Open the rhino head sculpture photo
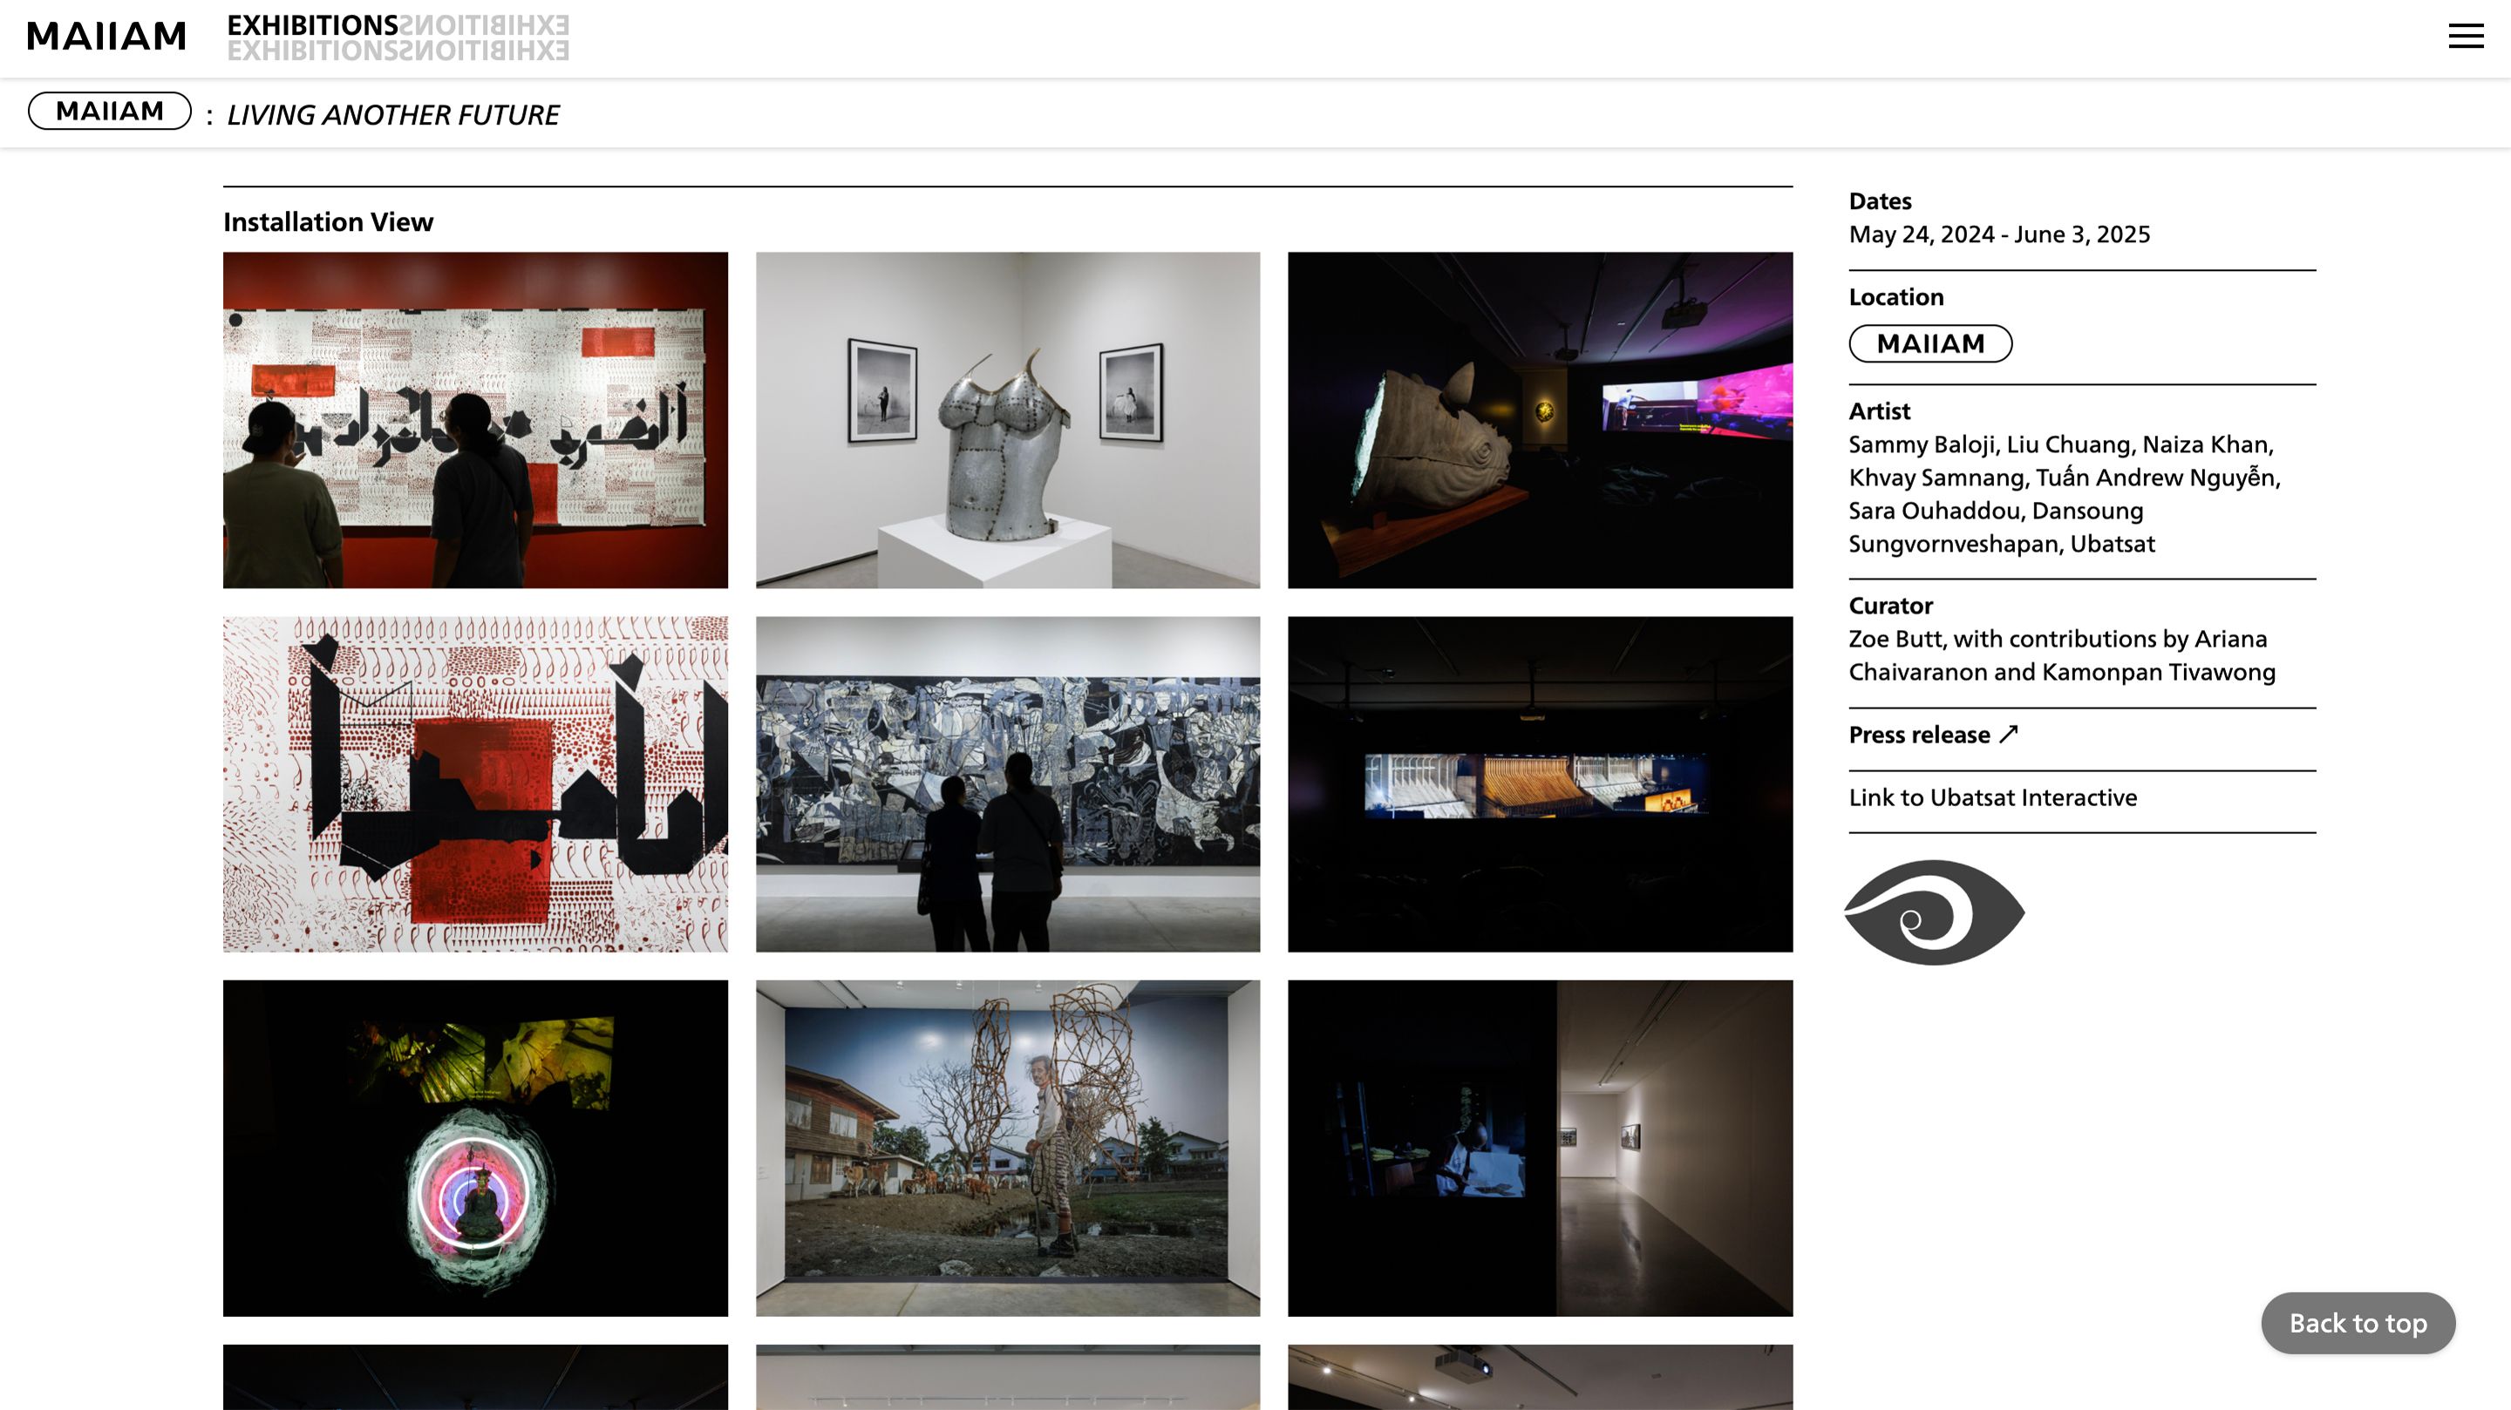This screenshot has height=1410, width=2511. (1539, 420)
